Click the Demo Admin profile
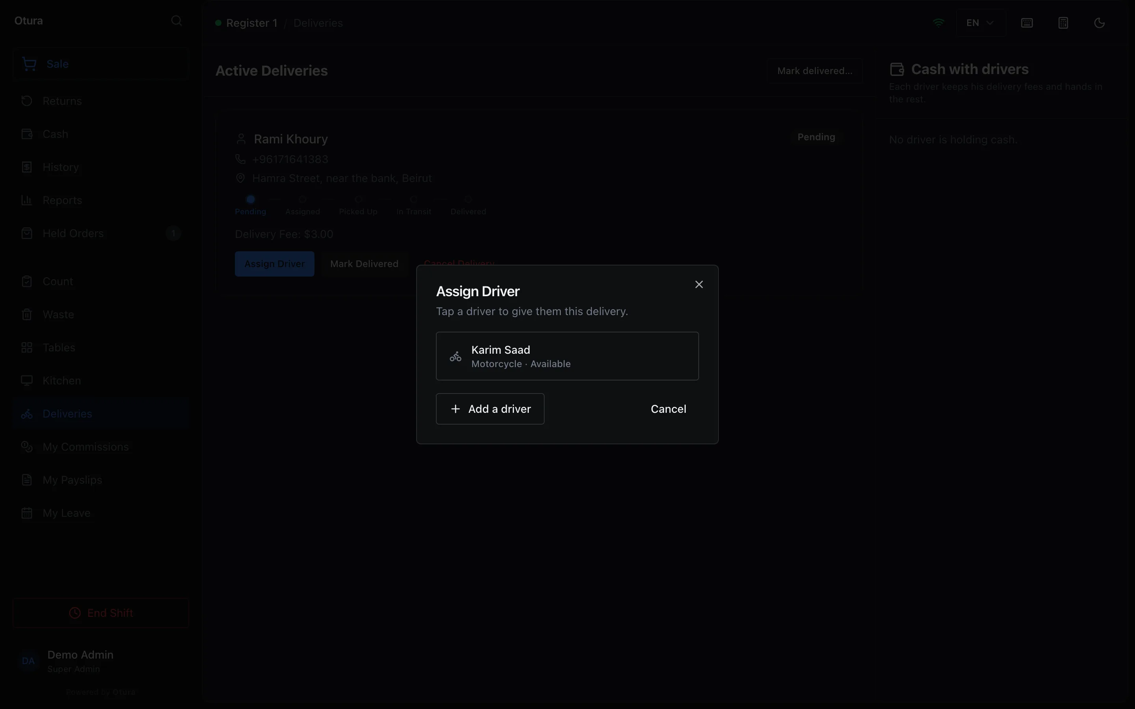Viewport: 1135px width, 709px height. pos(101,661)
